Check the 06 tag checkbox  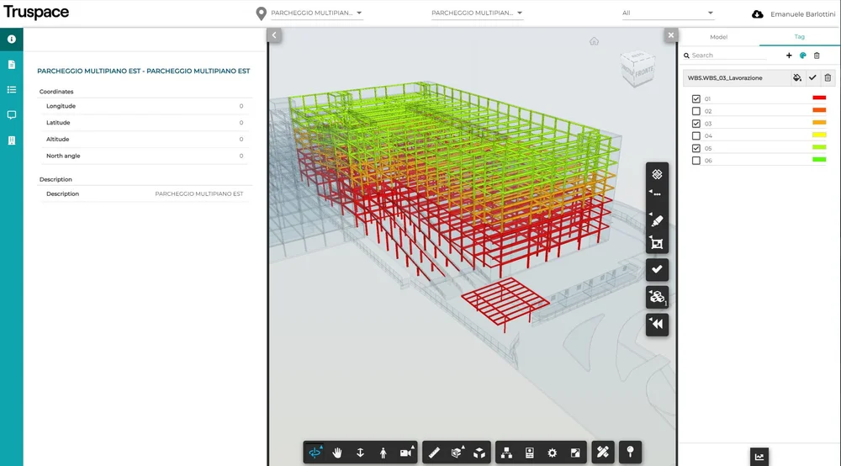(x=696, y=161)
